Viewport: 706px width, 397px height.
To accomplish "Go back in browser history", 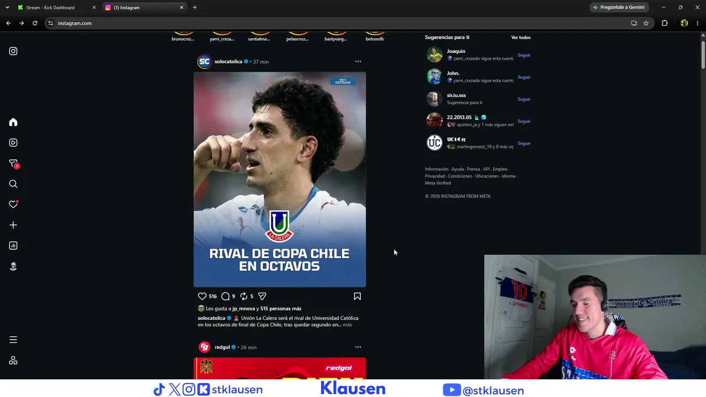I will (8, 23).
